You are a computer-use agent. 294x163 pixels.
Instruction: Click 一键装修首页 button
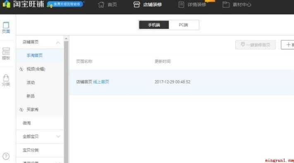point(256,45)
